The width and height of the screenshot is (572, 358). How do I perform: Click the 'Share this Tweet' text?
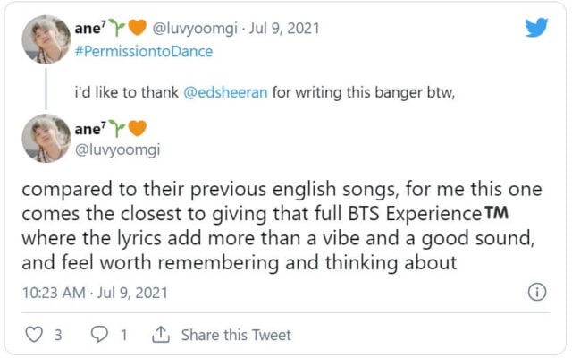(236, 335)
